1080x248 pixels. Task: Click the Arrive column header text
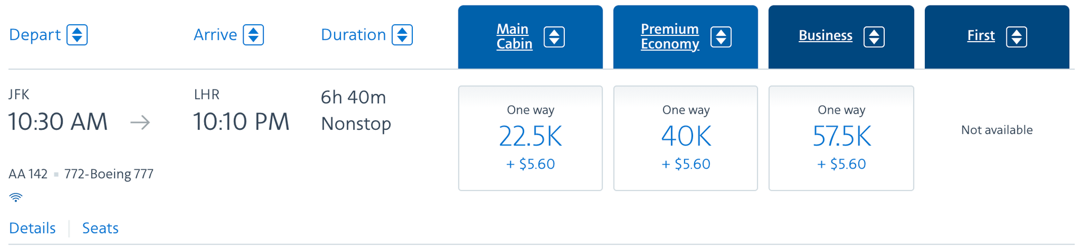[x=215, y=35]
